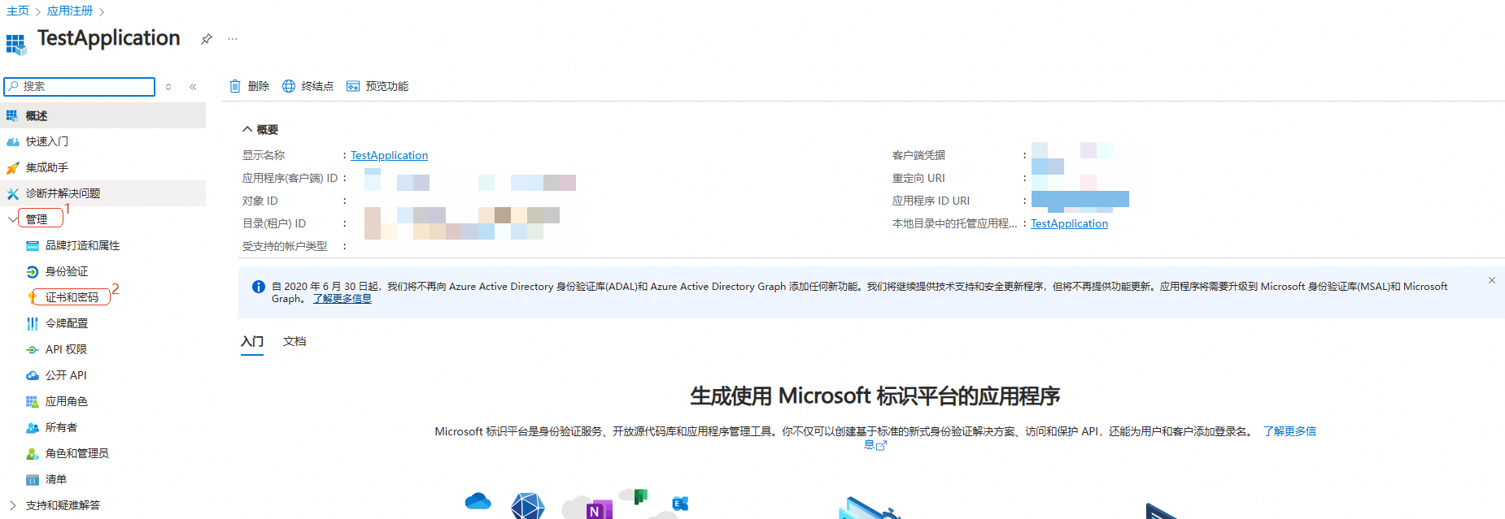Click the 清单 manifest icon
1505x519 pixels.
point(33,479)
